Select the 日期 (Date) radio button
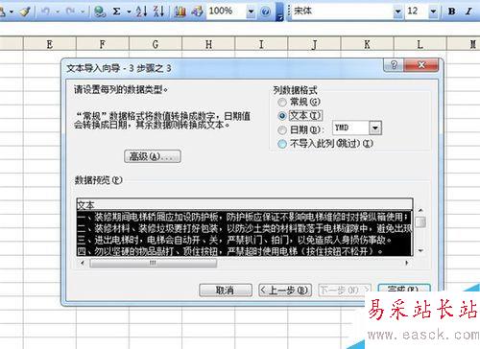The image size is (480, 349). [282, 129]
